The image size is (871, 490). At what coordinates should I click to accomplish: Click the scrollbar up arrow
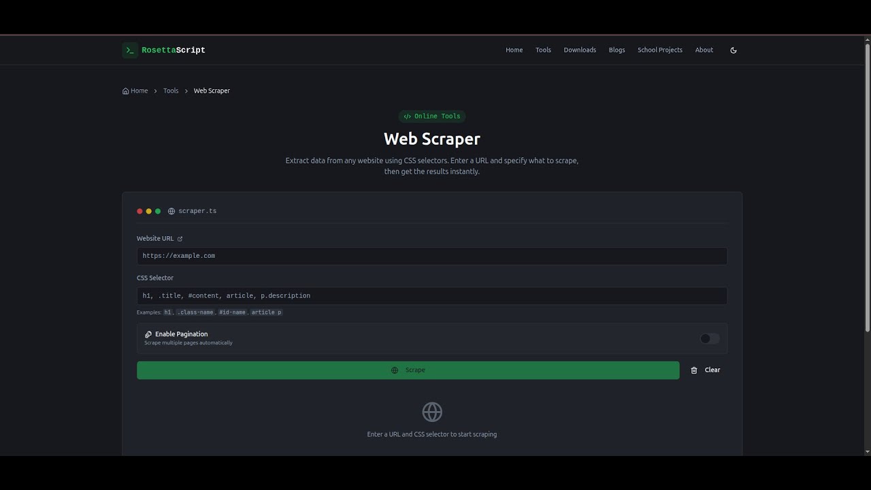[x=867, y=39]
